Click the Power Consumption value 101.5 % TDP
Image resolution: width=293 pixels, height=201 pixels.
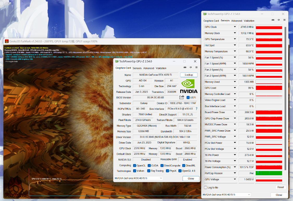[x=246, y=167]
